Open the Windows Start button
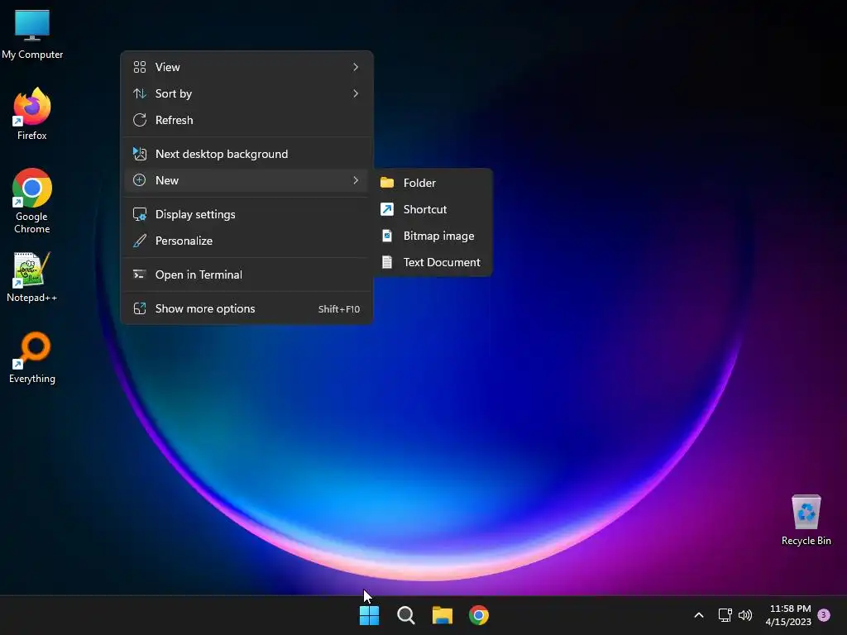The width and height of the screenshot is (847, 635). [x=370, y=615]
